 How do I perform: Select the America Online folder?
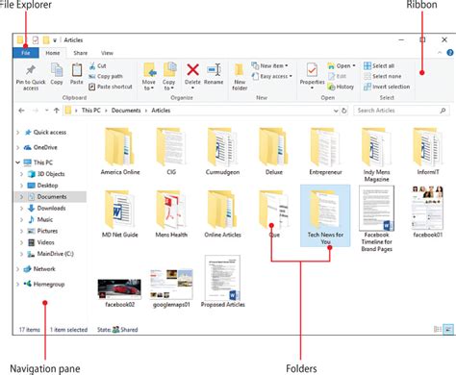[x=120, y=151]
